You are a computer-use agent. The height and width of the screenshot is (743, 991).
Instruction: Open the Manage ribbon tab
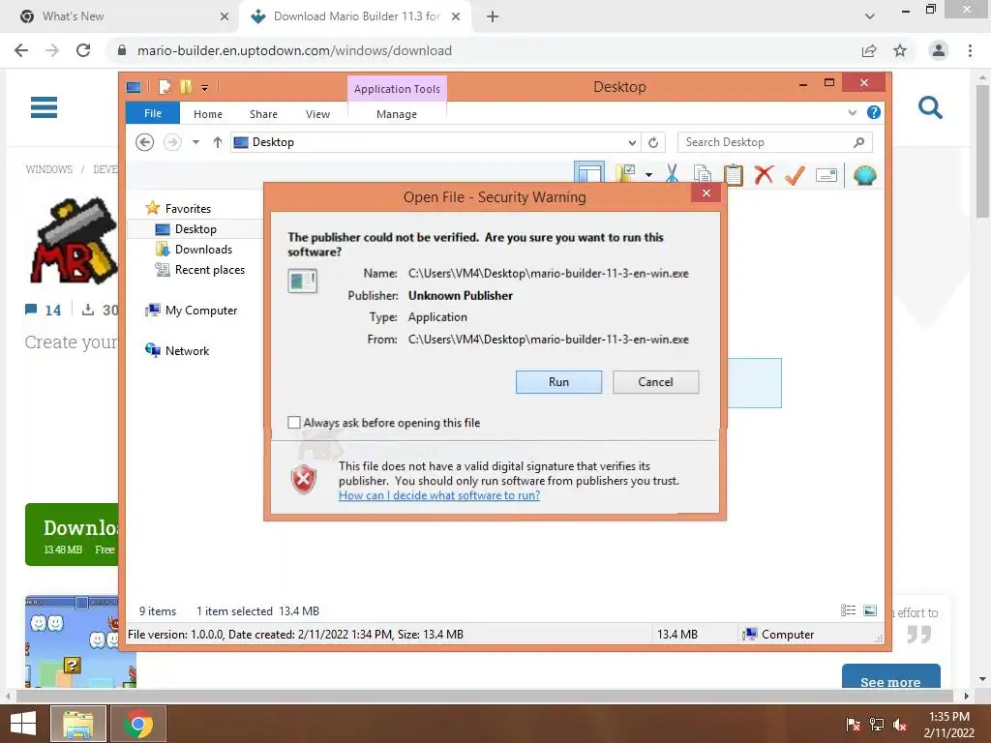click(x=397, y=114)
